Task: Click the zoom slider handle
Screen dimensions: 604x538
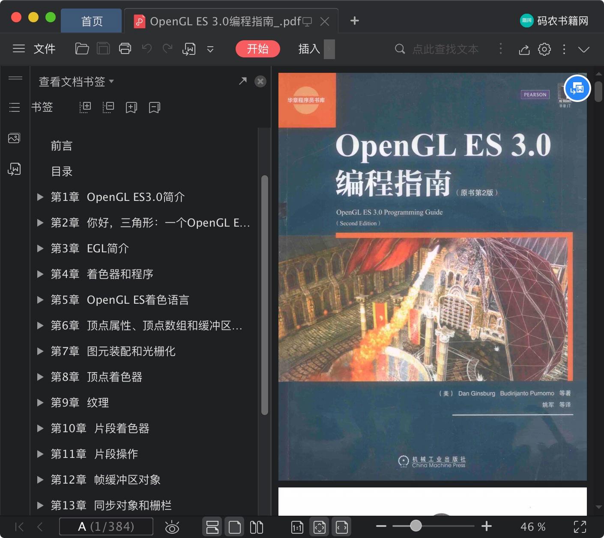Action: [416, 526]
